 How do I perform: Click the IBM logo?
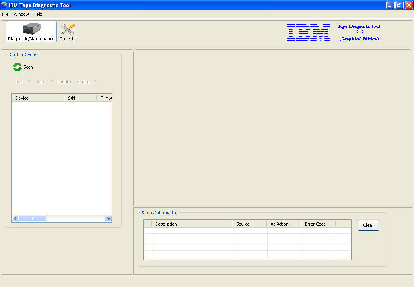click(308, 33)
